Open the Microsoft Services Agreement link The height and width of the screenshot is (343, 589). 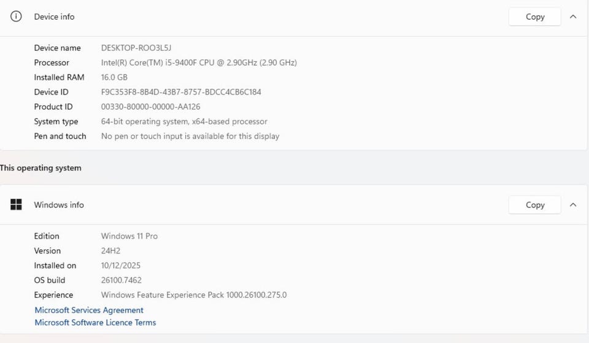(x=89, y=310)
